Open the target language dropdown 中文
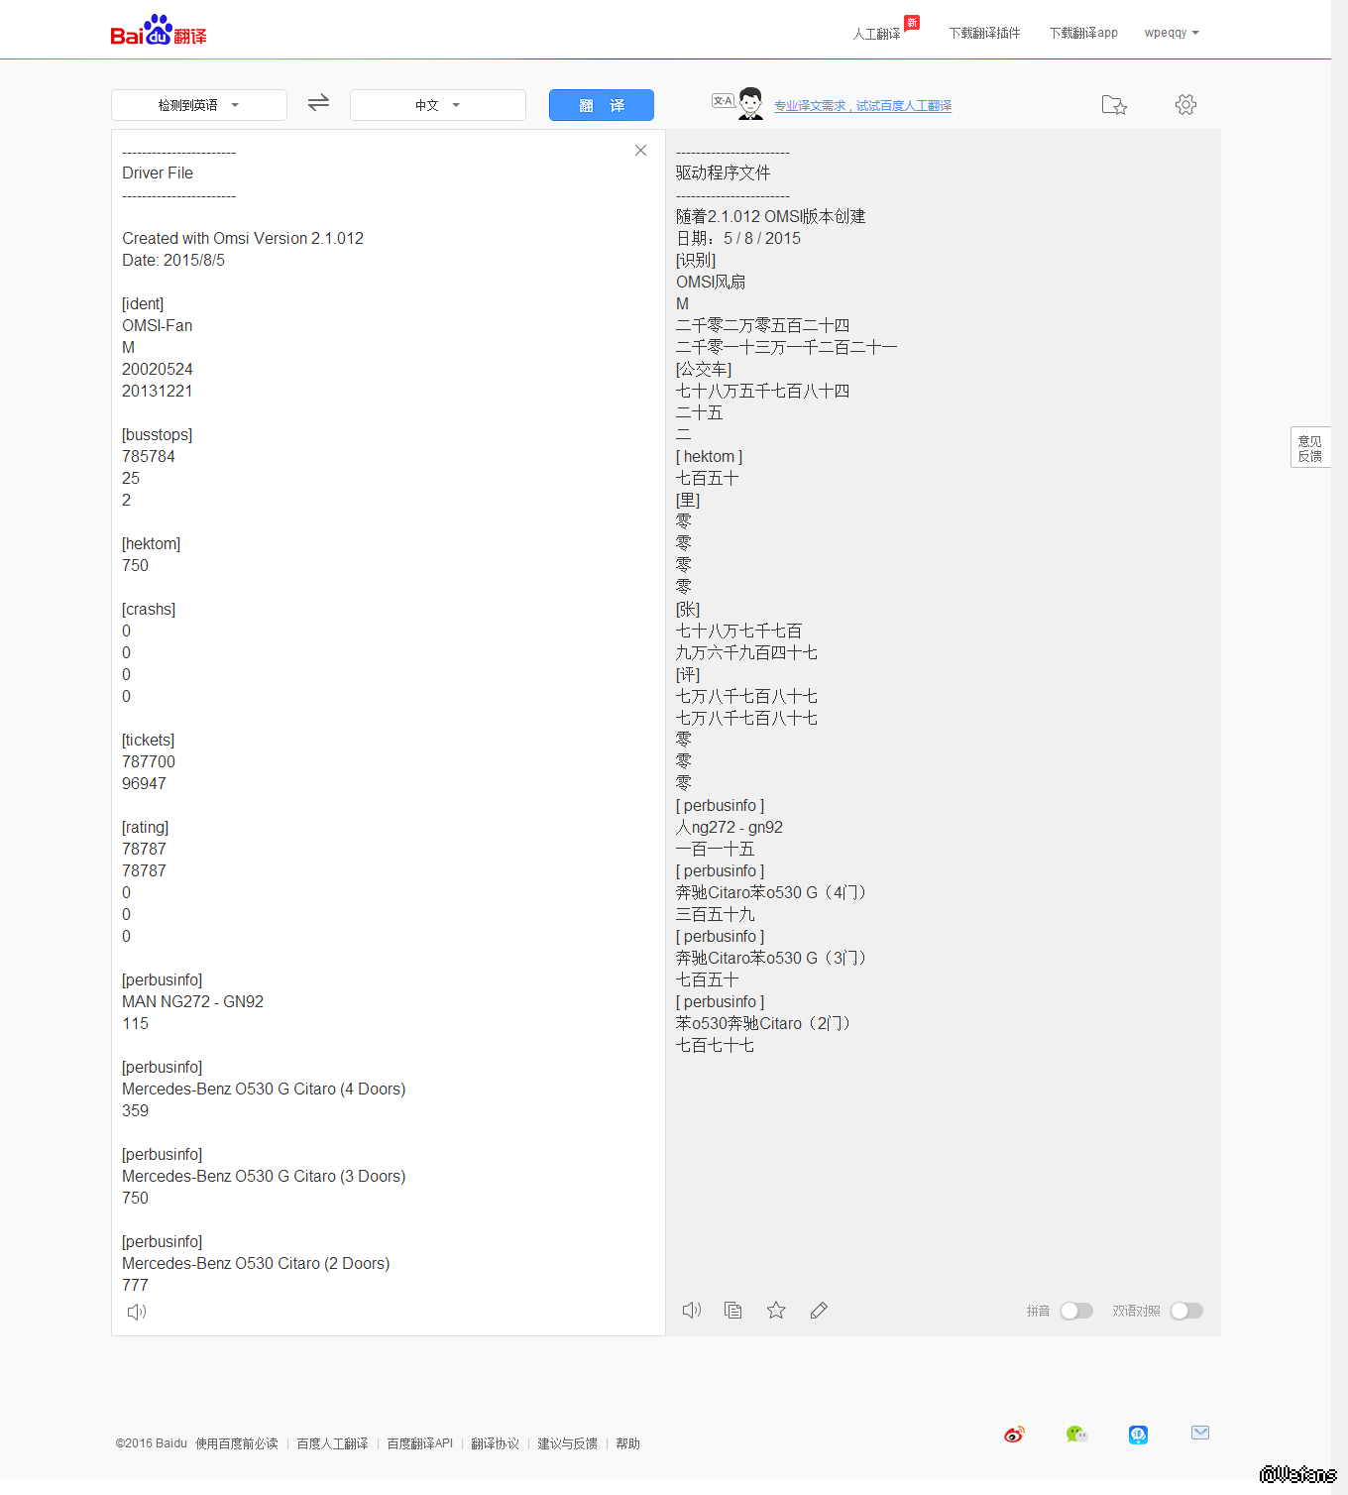The height and width of the screenshot is (1495, 1348). click(x=438, y=105)
